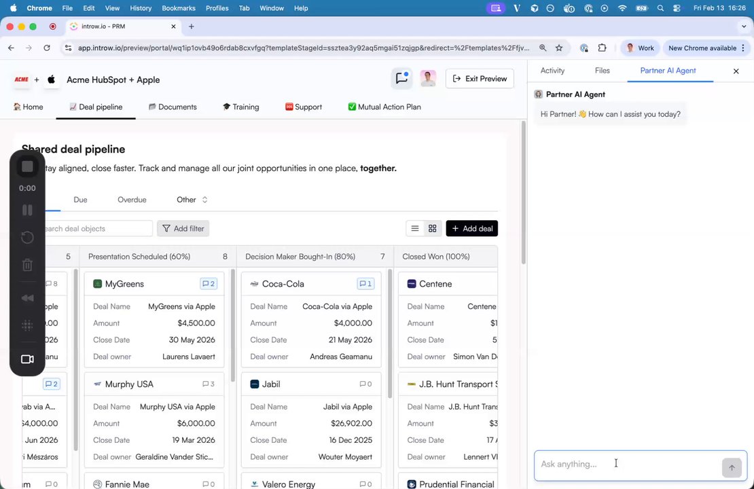
Task: Reload the page in Chrome
Action: coord(47,48)
